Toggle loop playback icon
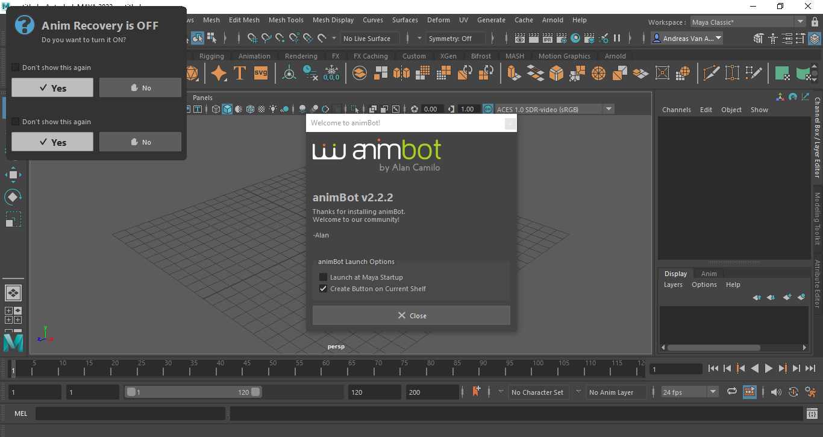Image resolution: width=823 pixels, height=437 pixels. tap(732, 392)
